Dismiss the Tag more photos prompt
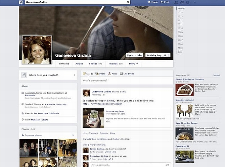Viewport: 225px width, 167px height. point(73,135)
